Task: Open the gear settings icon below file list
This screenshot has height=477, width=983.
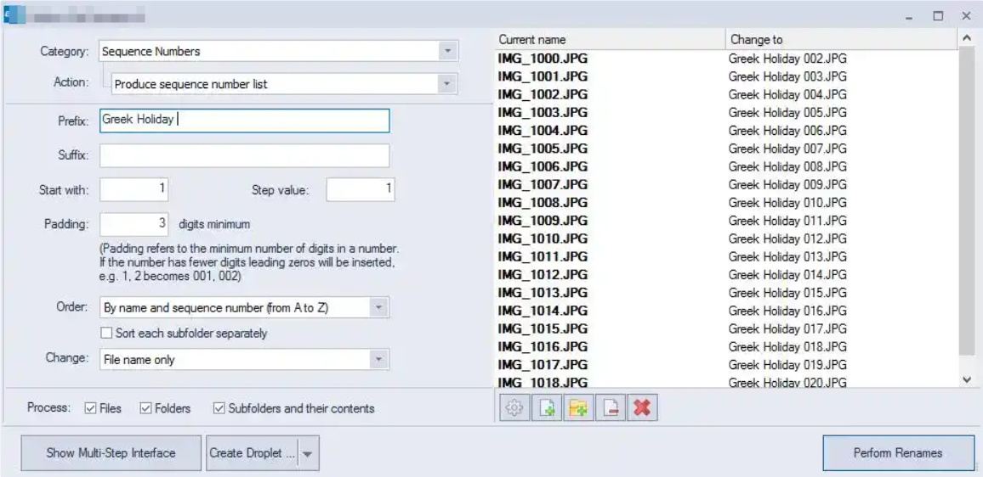Action: click(x=514, y=408)
